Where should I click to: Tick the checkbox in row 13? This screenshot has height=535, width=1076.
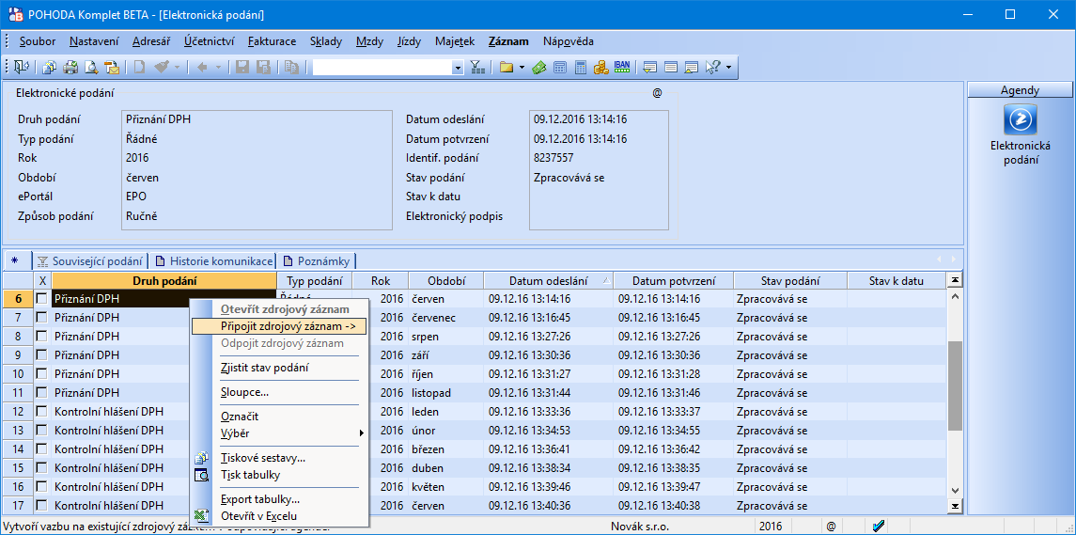42,430
